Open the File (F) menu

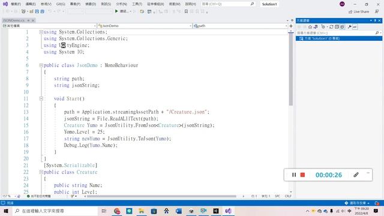(x=16, y=4)
